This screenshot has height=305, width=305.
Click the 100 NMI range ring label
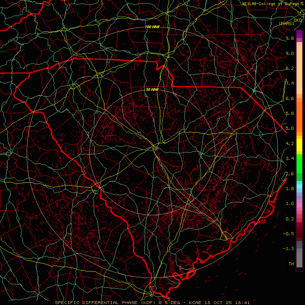pos(152,27)
